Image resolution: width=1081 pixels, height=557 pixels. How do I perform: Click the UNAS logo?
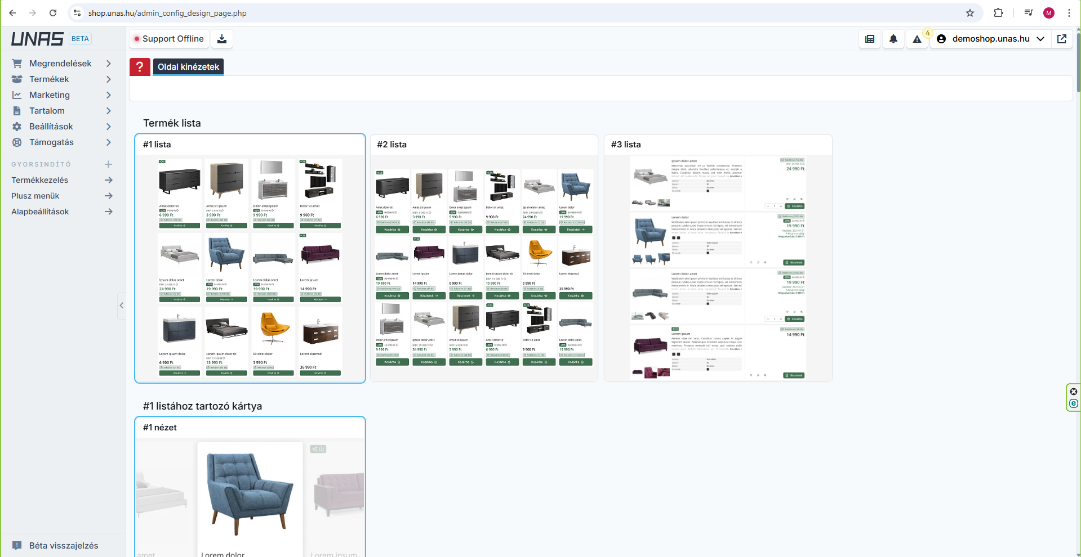click(x=37, y=39)
